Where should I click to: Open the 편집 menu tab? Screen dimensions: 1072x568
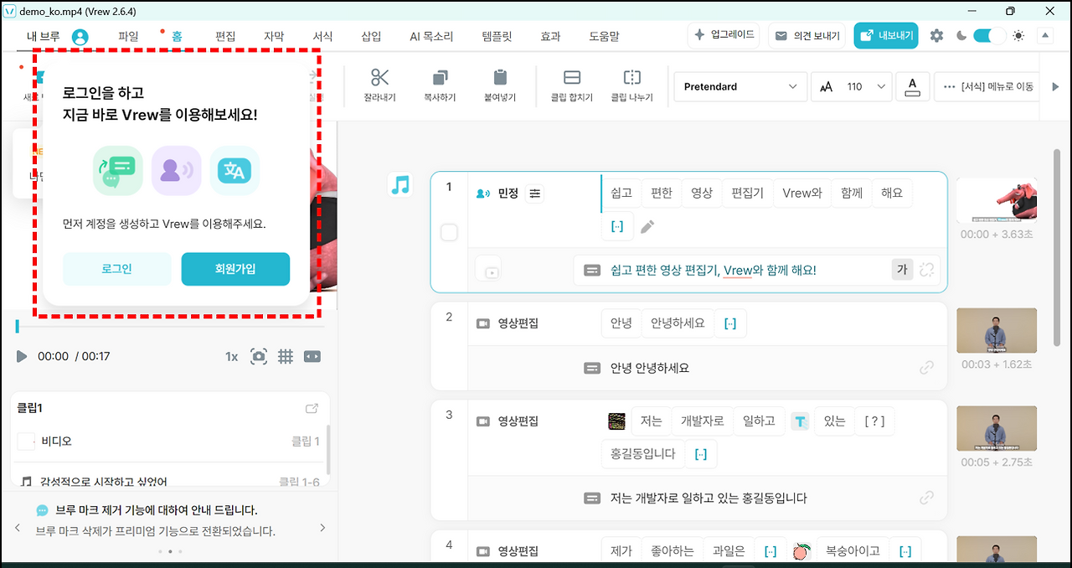pyautogui.click(x=225, y=36)
